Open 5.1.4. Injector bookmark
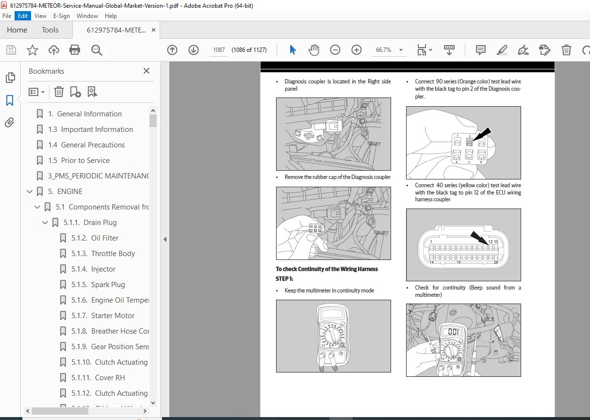This screenshot has width=590, height=420. (94, 269)
